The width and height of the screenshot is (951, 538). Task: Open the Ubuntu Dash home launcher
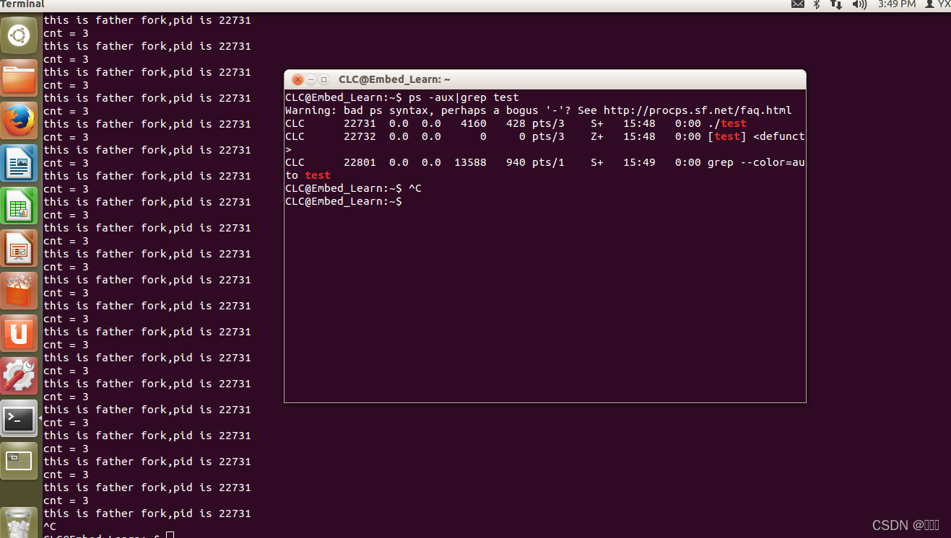pyautogui.click(x=19, y=35)
